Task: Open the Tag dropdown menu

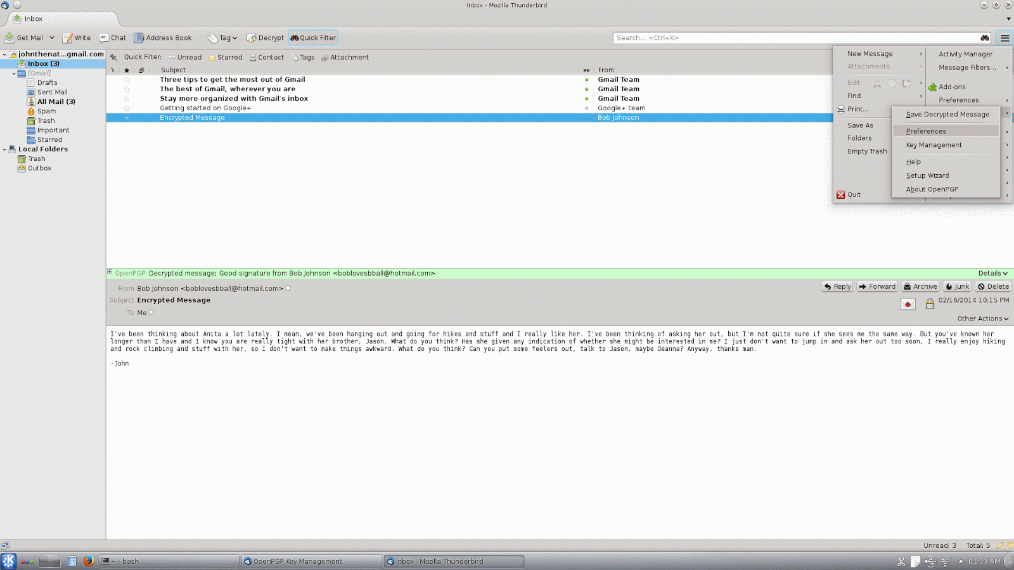Action: (222, 38)
